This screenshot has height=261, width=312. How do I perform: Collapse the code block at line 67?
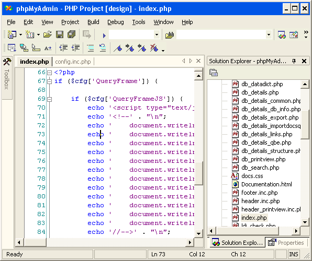(x=49, y=81)
